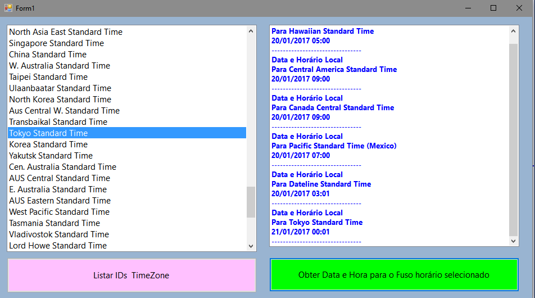Click timezone list scroll down arrow

point(251,246)
